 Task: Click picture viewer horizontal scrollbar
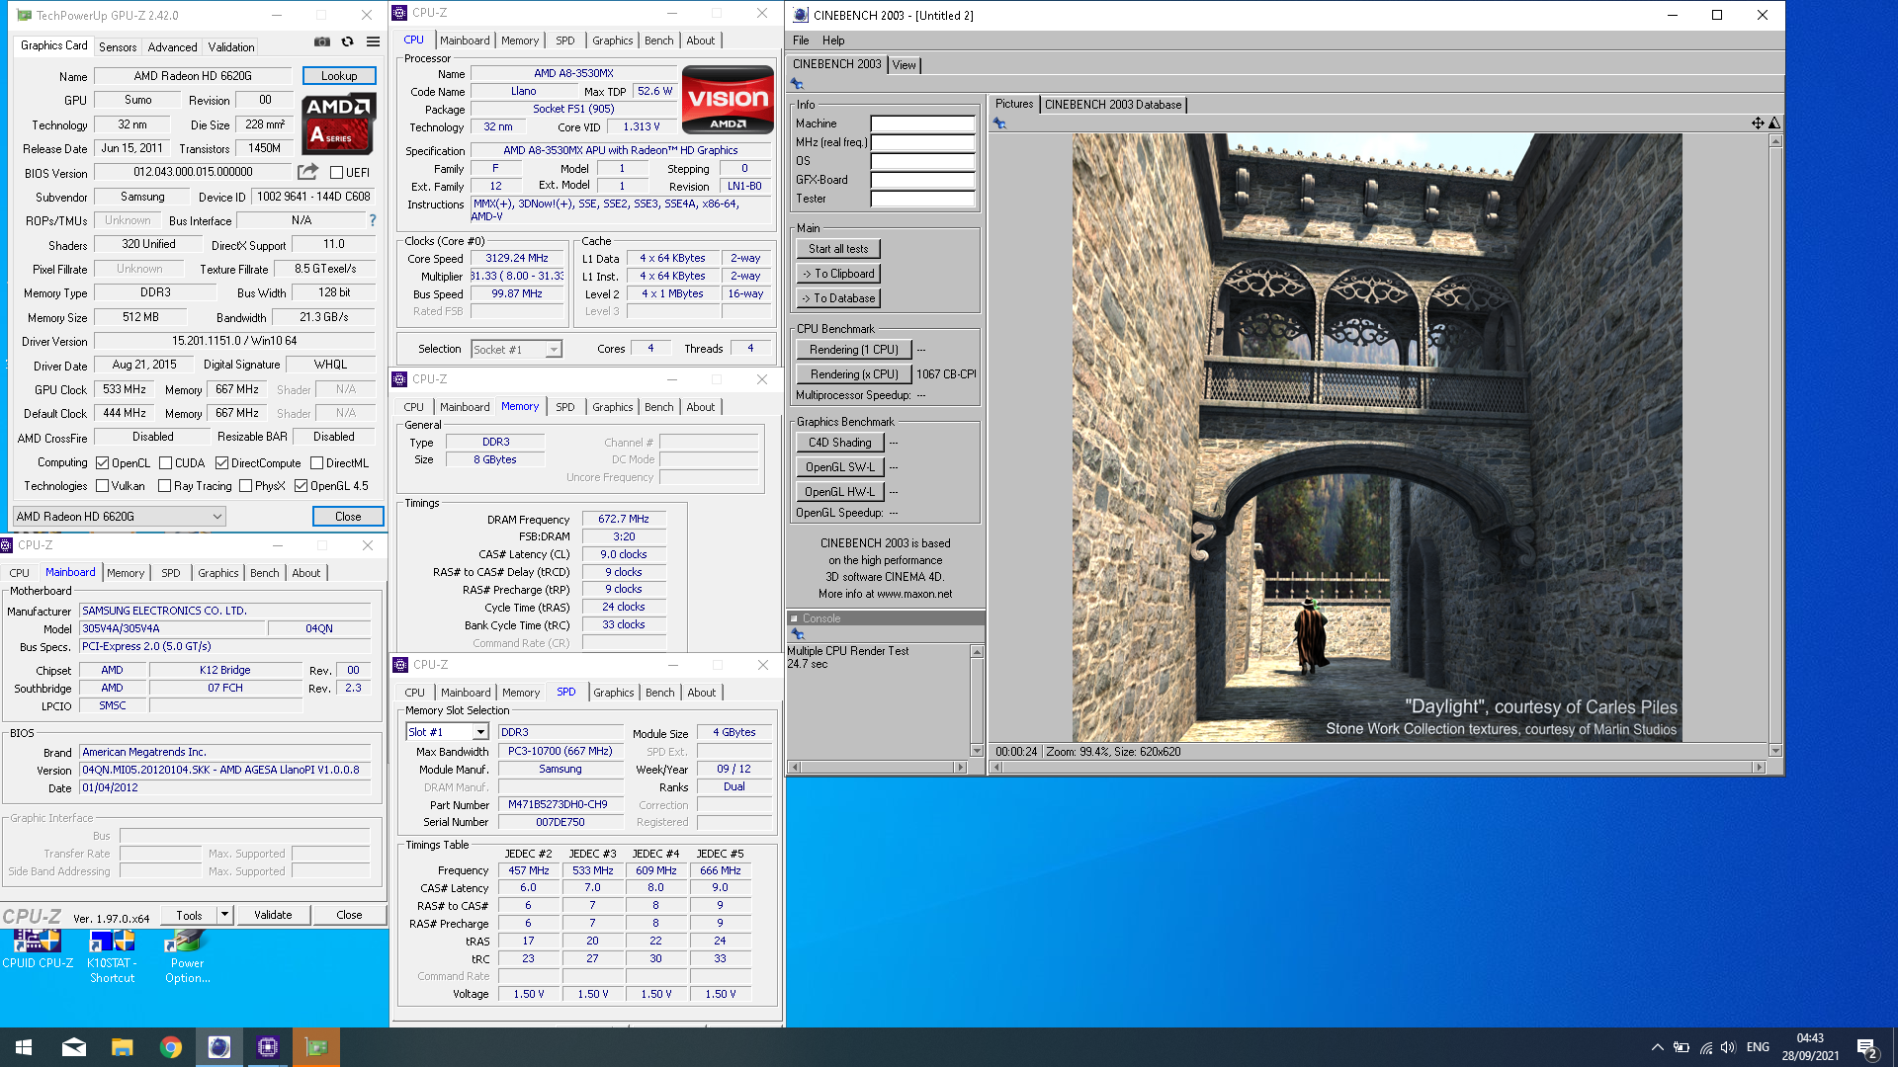click(1378, 767)
